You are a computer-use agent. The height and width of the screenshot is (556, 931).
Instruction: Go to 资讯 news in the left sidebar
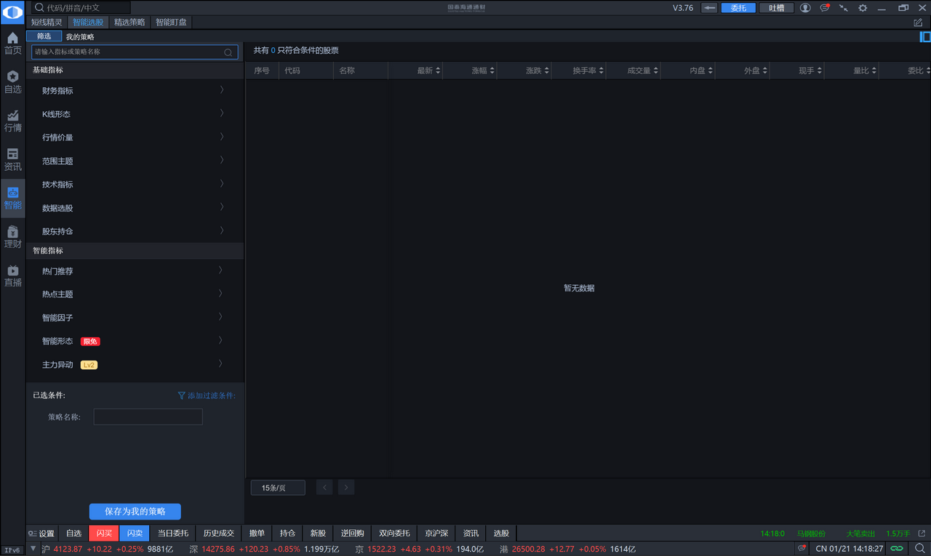(x=12, y=159)
